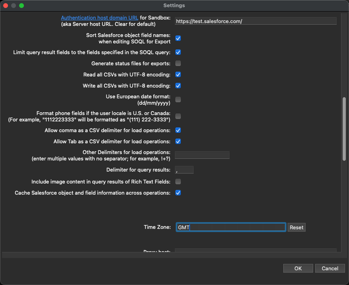Toggle Read all CSVs with UTF-8 encoding
The image size is (349, 285).
click(x=178, y=74)
